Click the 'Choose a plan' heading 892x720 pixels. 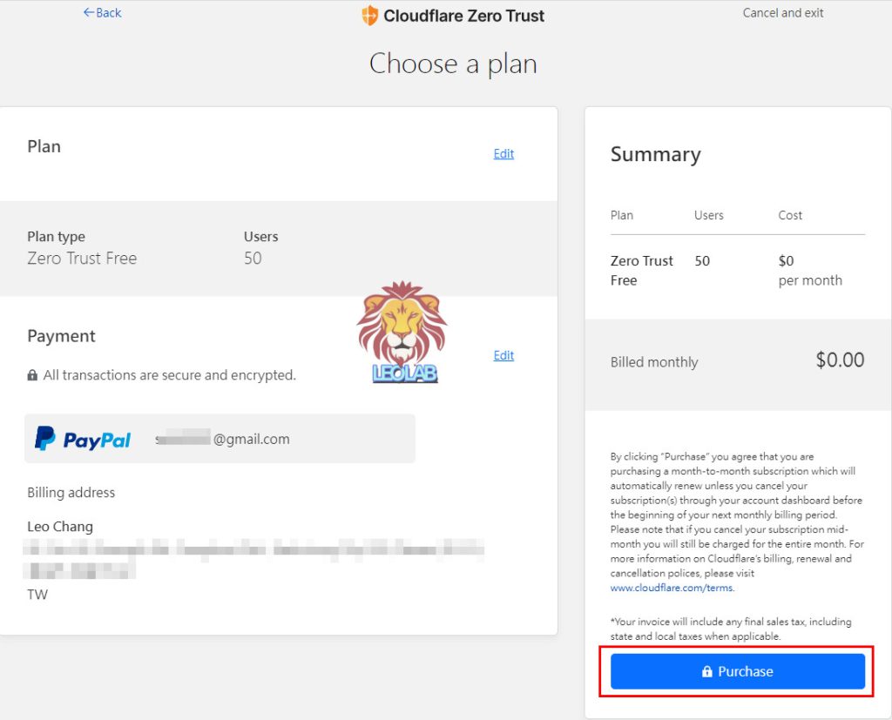[453, 64]
